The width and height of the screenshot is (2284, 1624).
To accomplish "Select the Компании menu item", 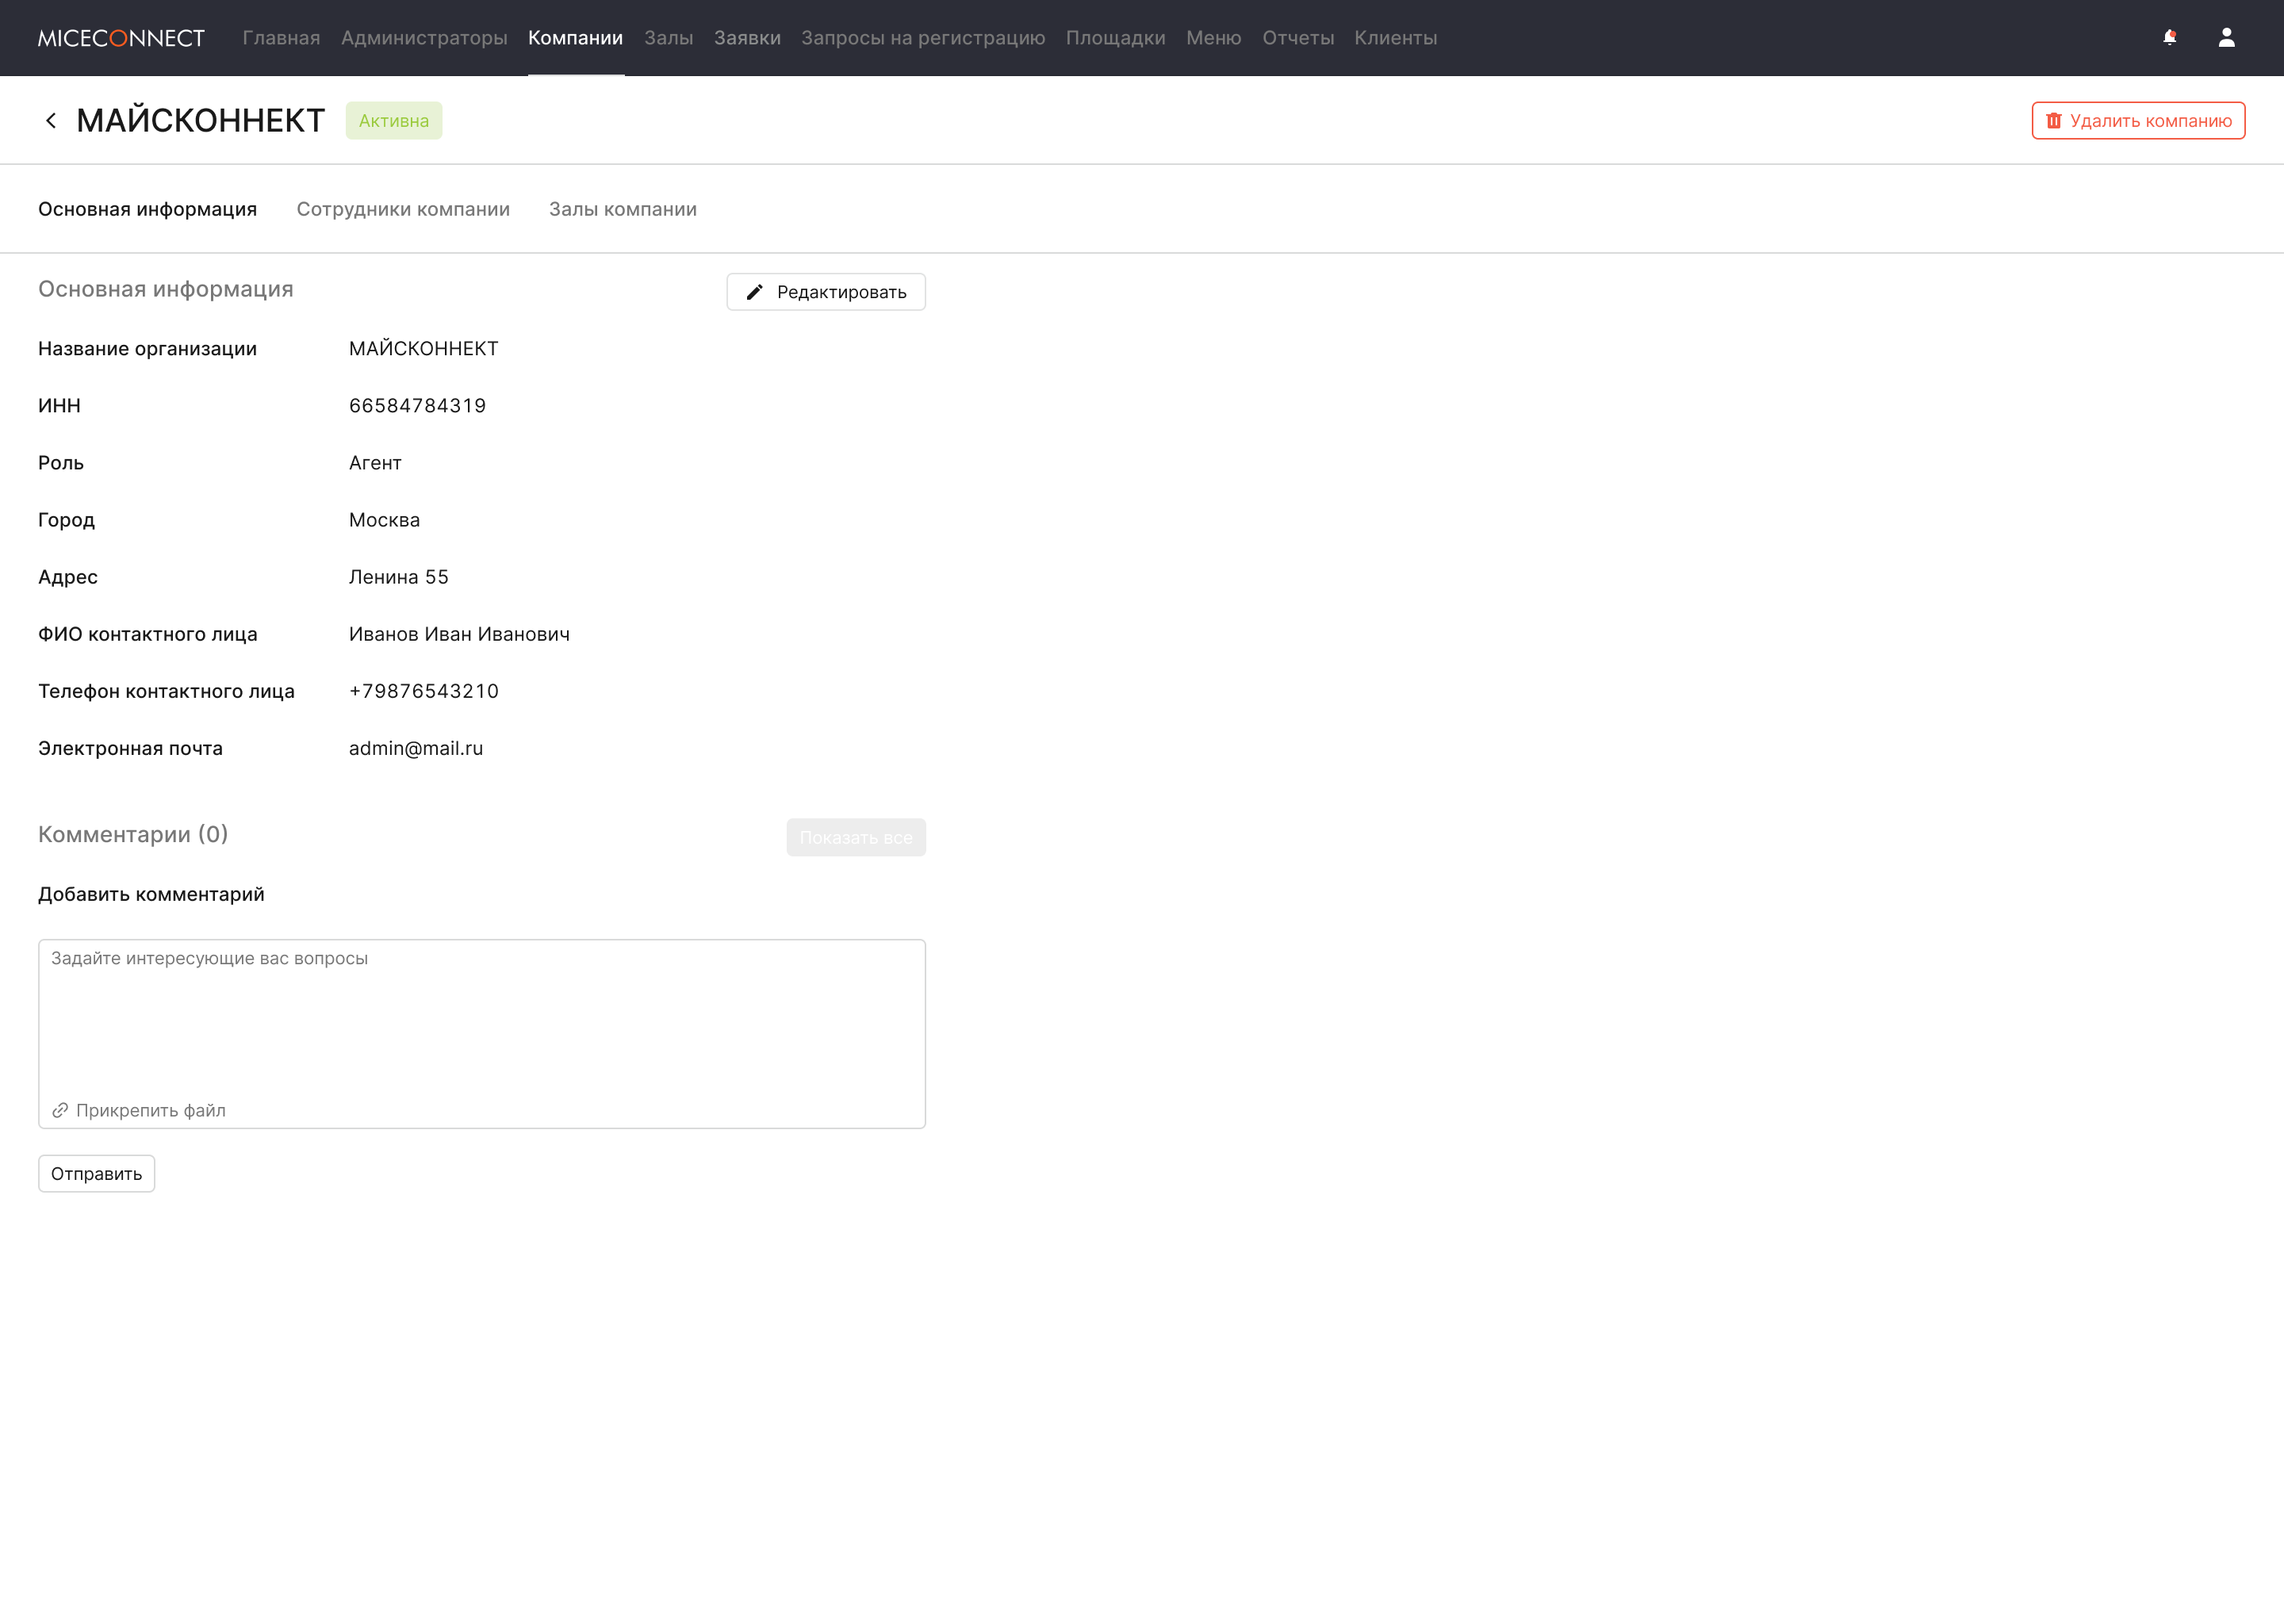I will point(575,38).
